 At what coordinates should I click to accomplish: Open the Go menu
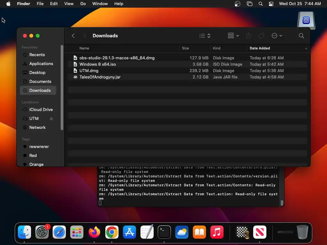pos(83,4)
